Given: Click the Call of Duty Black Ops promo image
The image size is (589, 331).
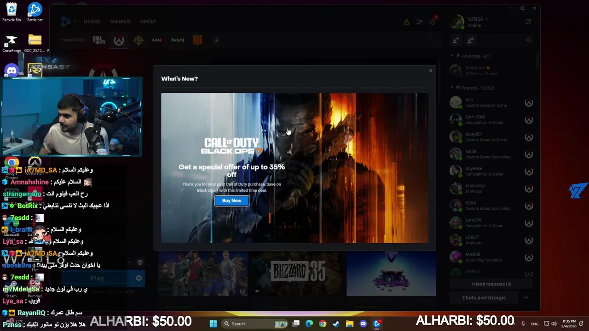Looking at the screenshot, I should click(x=294, y=168).
